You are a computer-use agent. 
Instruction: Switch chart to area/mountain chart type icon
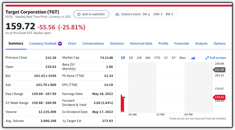193,58
